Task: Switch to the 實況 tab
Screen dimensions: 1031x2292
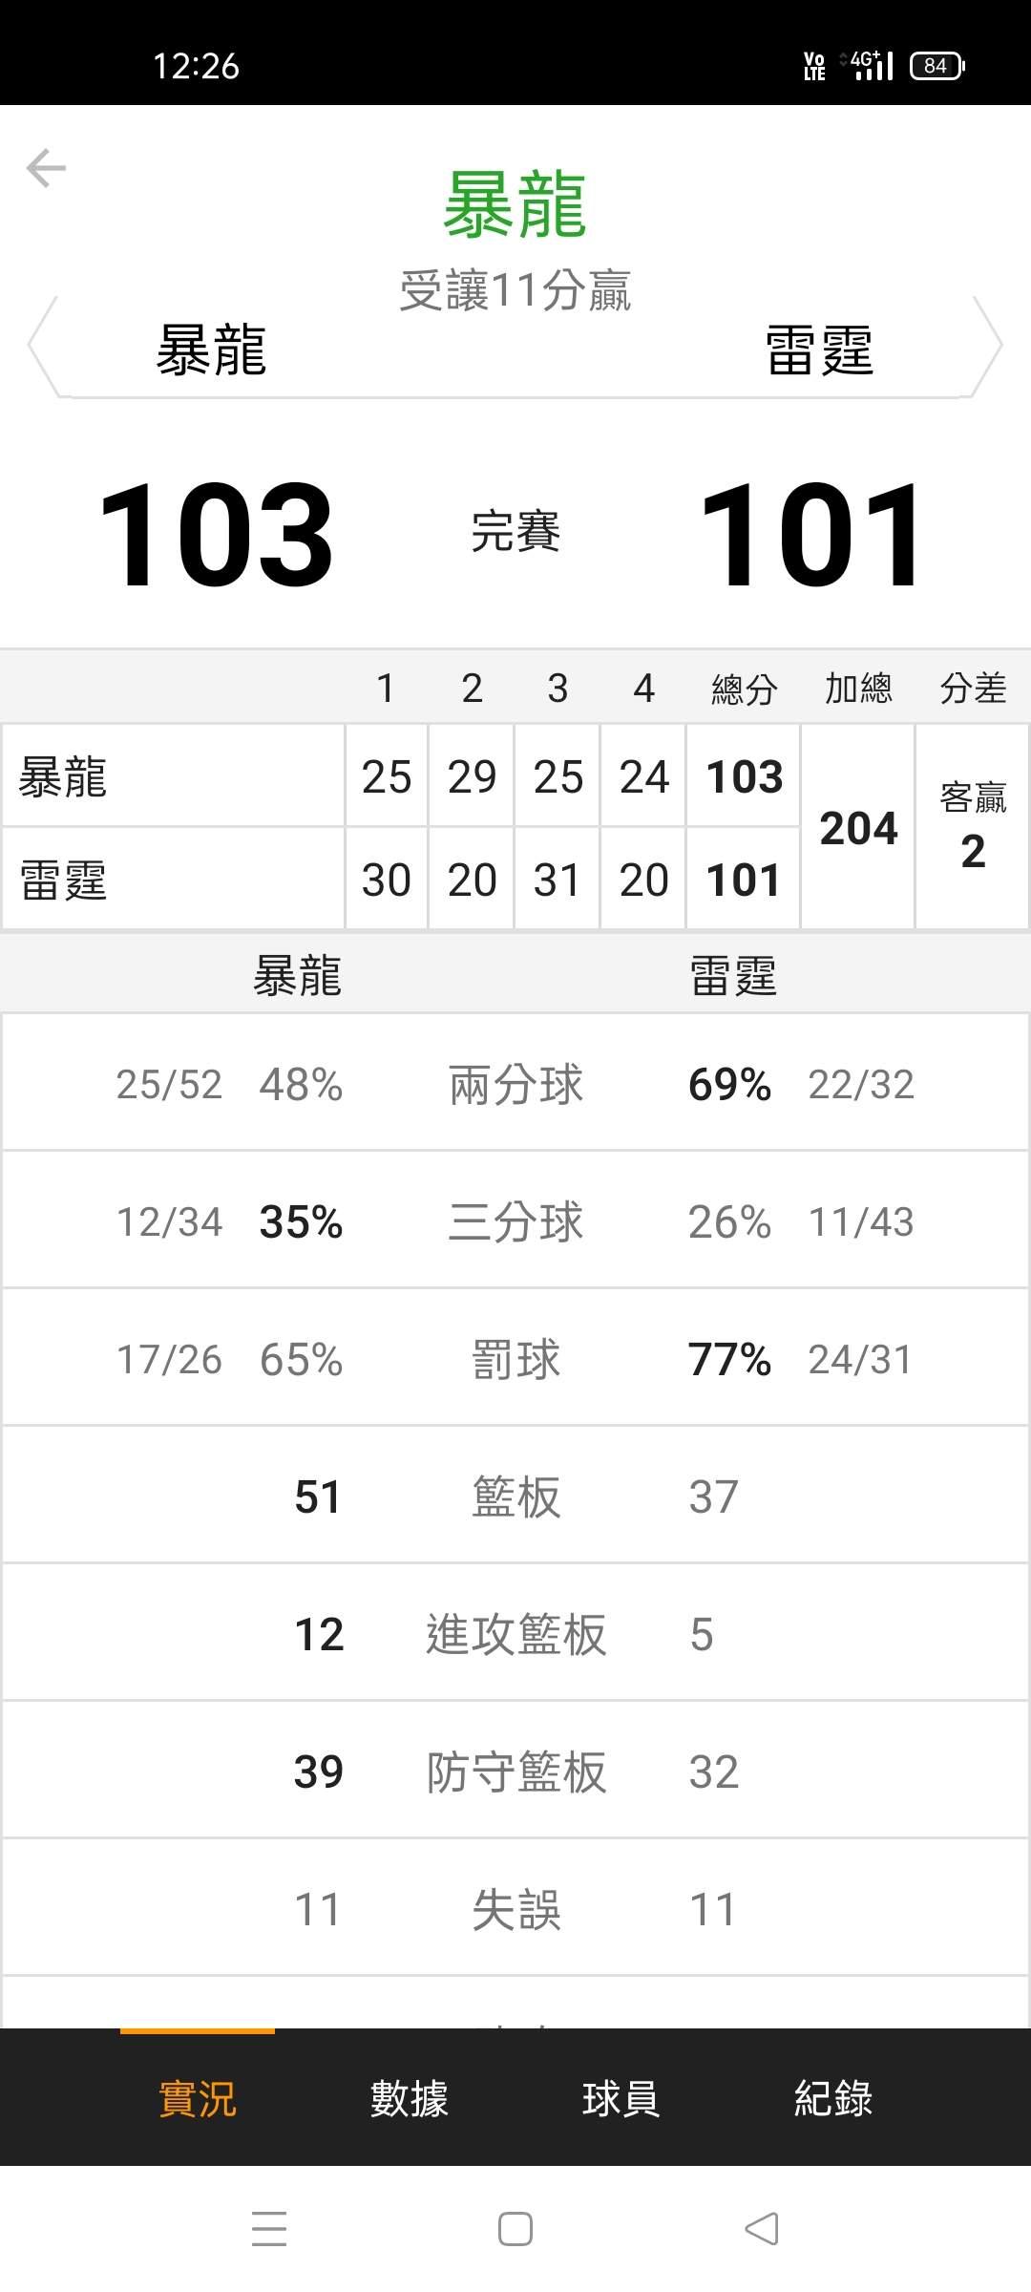Action: (x=198, y=2099)
